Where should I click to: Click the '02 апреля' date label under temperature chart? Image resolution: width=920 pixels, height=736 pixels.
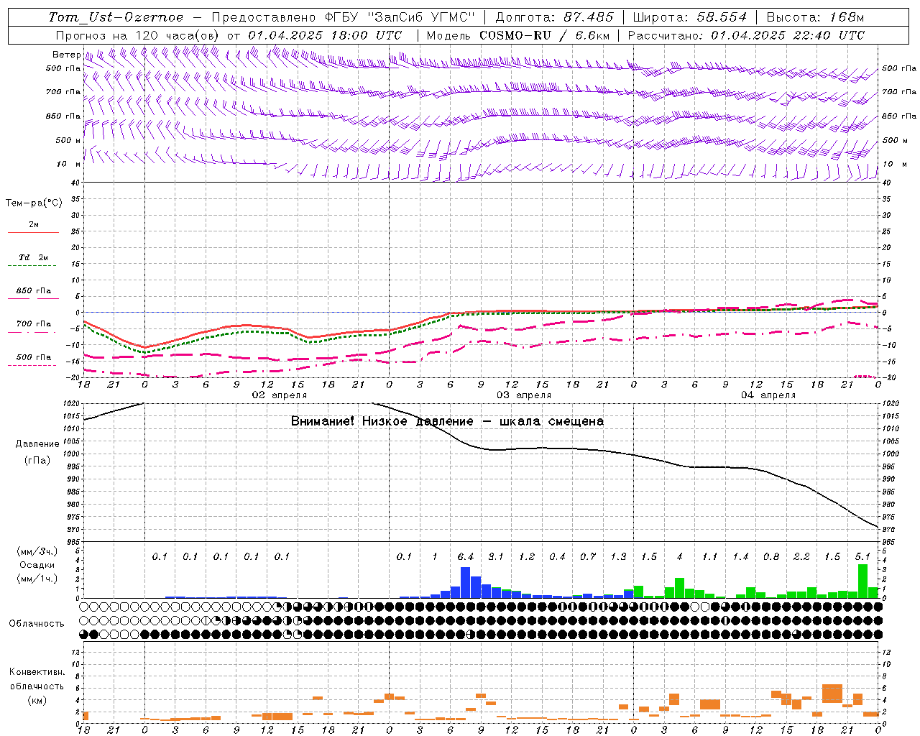pyautogui.click(x=279, y=395)
